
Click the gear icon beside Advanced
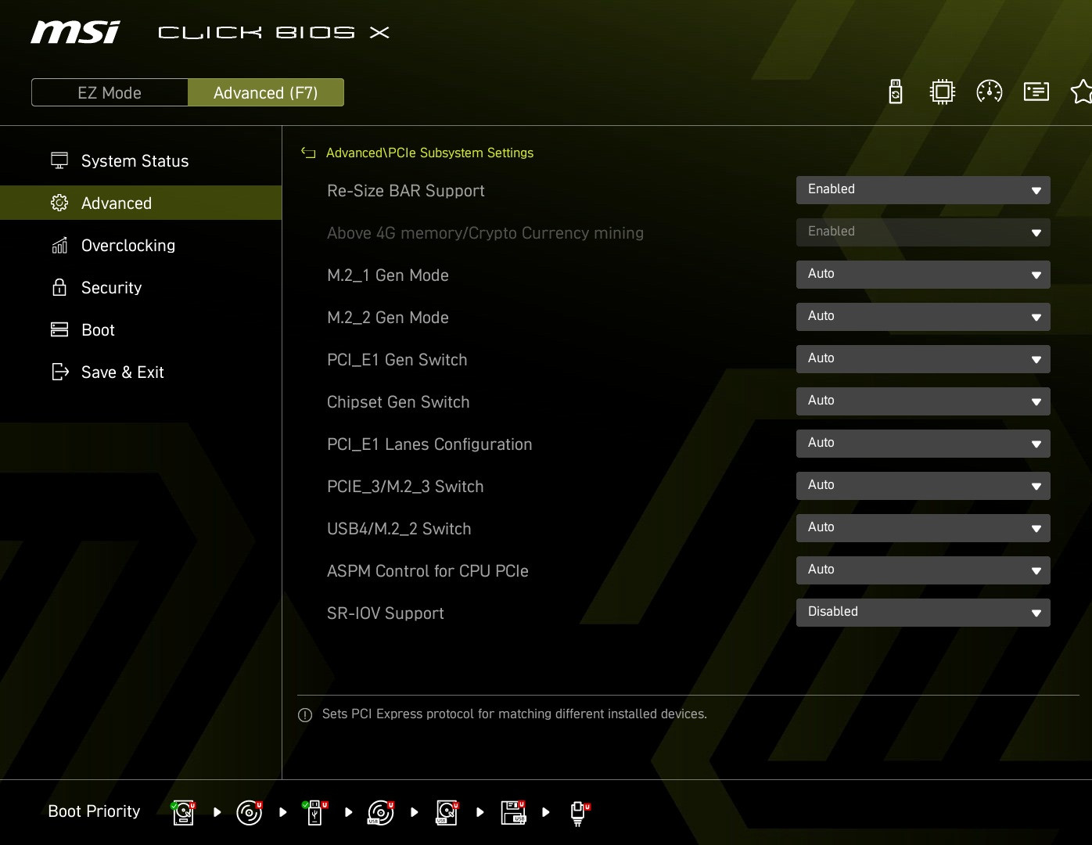click(x=59, y=203)
